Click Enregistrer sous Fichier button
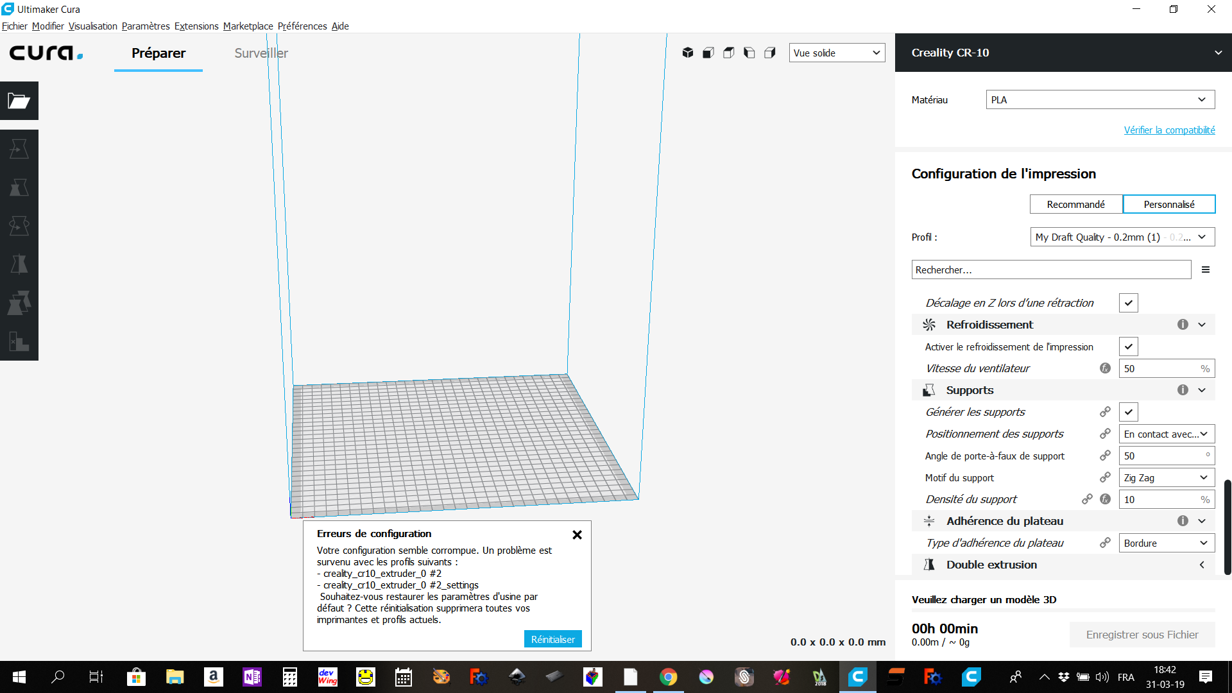1232x693 pixels. 1142,635
